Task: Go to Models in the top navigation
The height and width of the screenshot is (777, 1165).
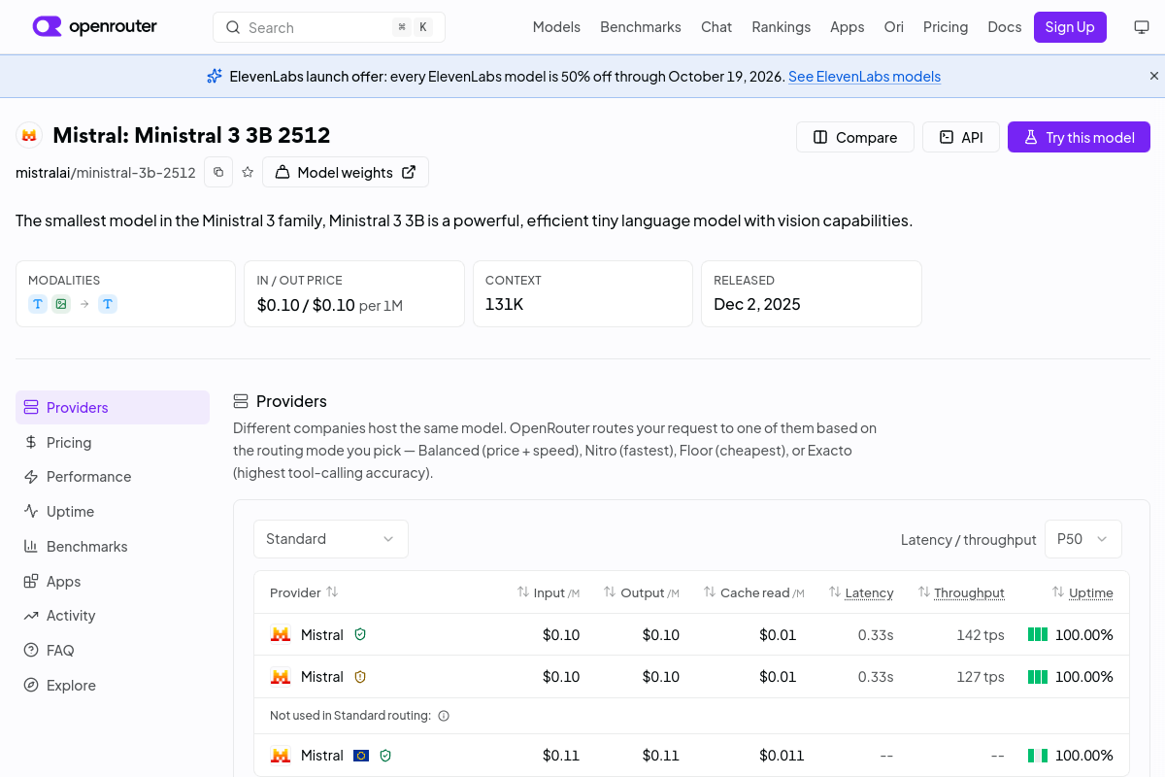Action: point(556,27)
